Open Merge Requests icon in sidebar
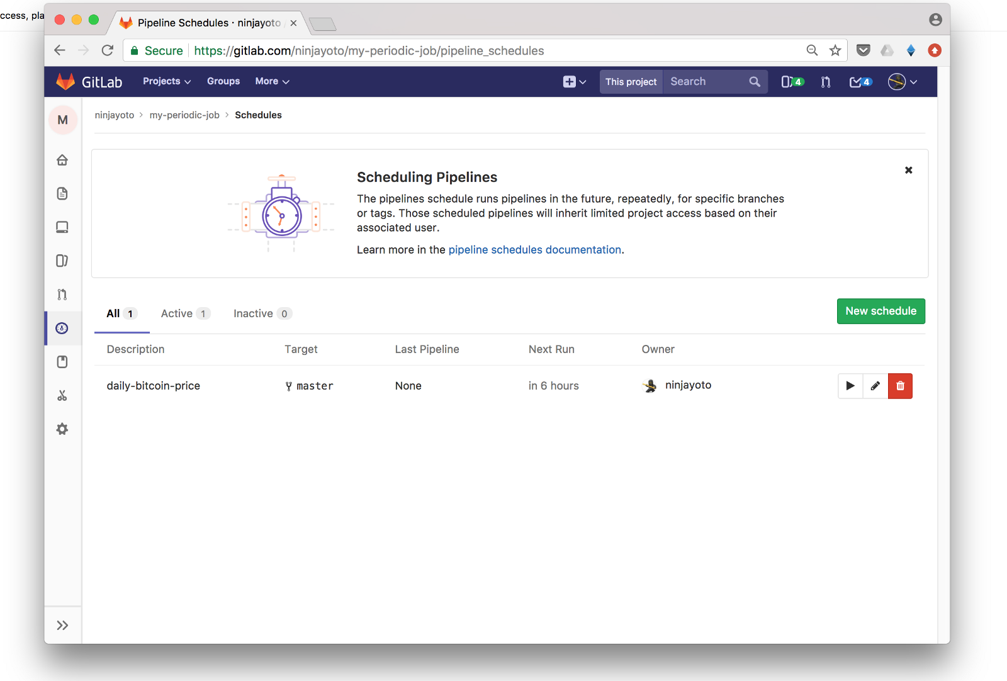This screenshot has height=681, width=1007. point(62,295)
